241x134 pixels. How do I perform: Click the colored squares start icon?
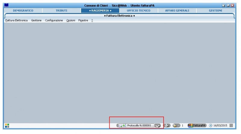(7, 126)
